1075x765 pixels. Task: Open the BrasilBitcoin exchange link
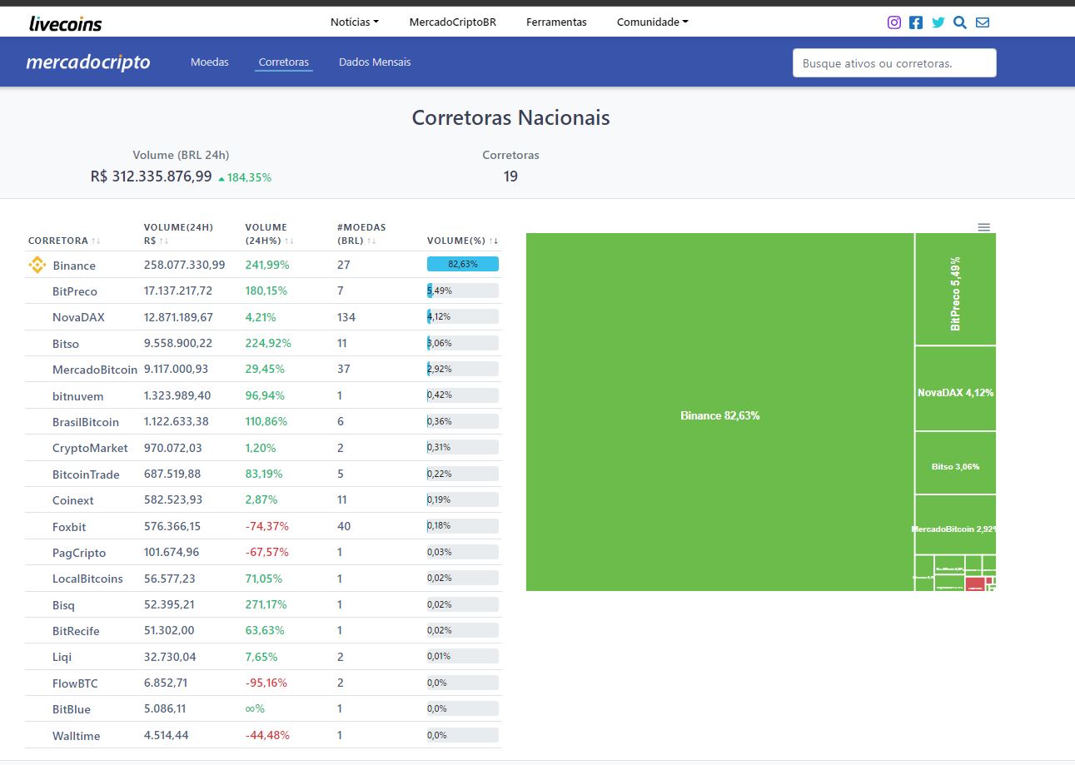pos(86,422)
